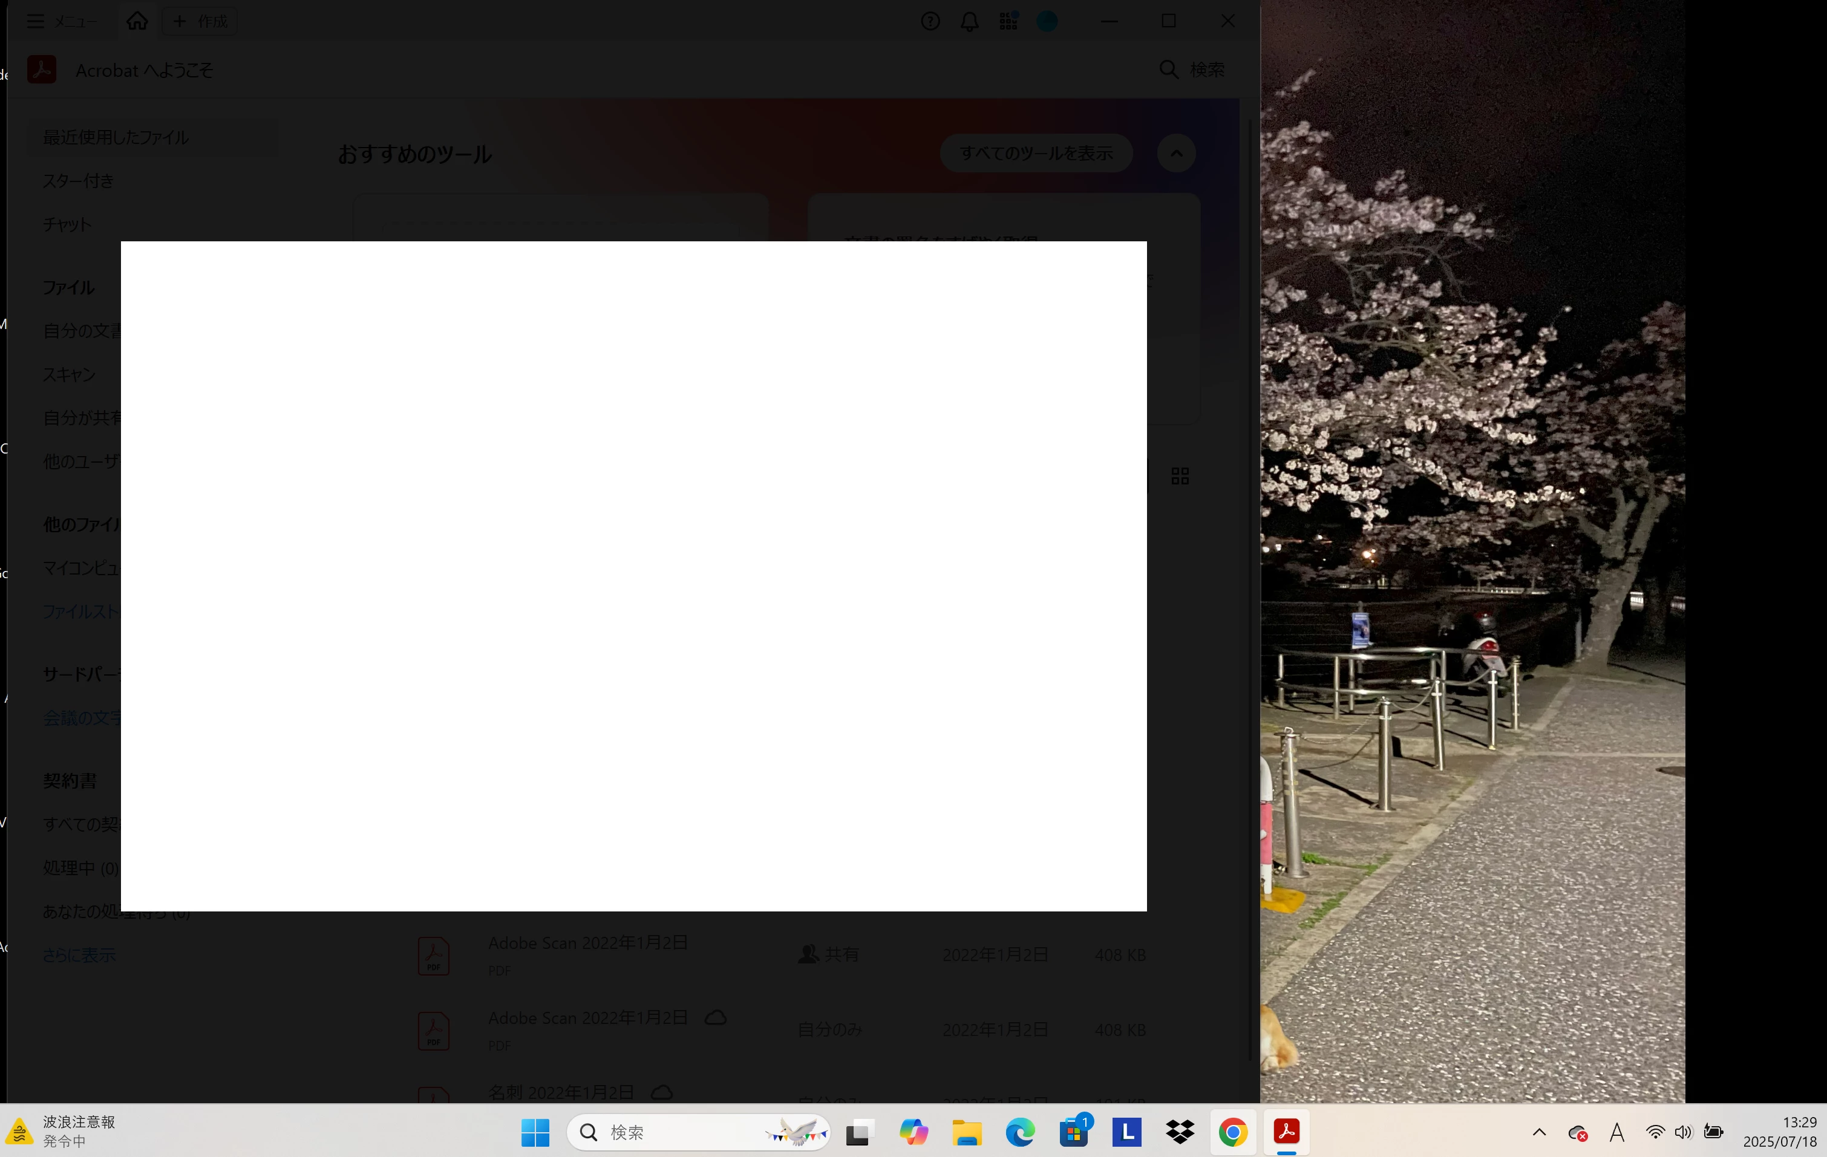
Task: Open the volume control in system tray
Action: 1683,1132
